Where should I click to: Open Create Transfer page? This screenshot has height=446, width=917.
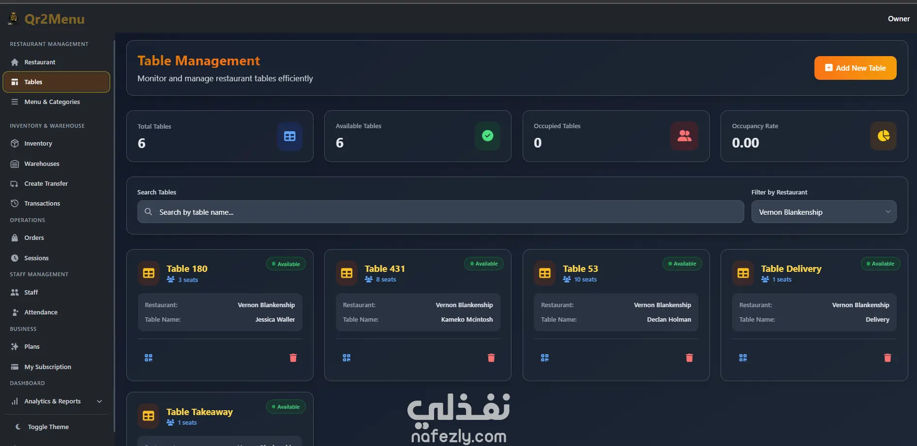pos(56,184)
